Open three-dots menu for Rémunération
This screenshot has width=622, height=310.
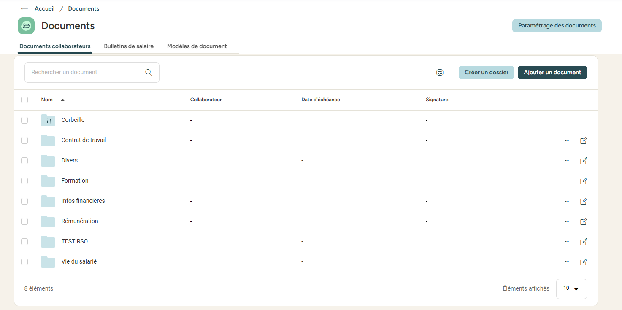tap(567, 221)
